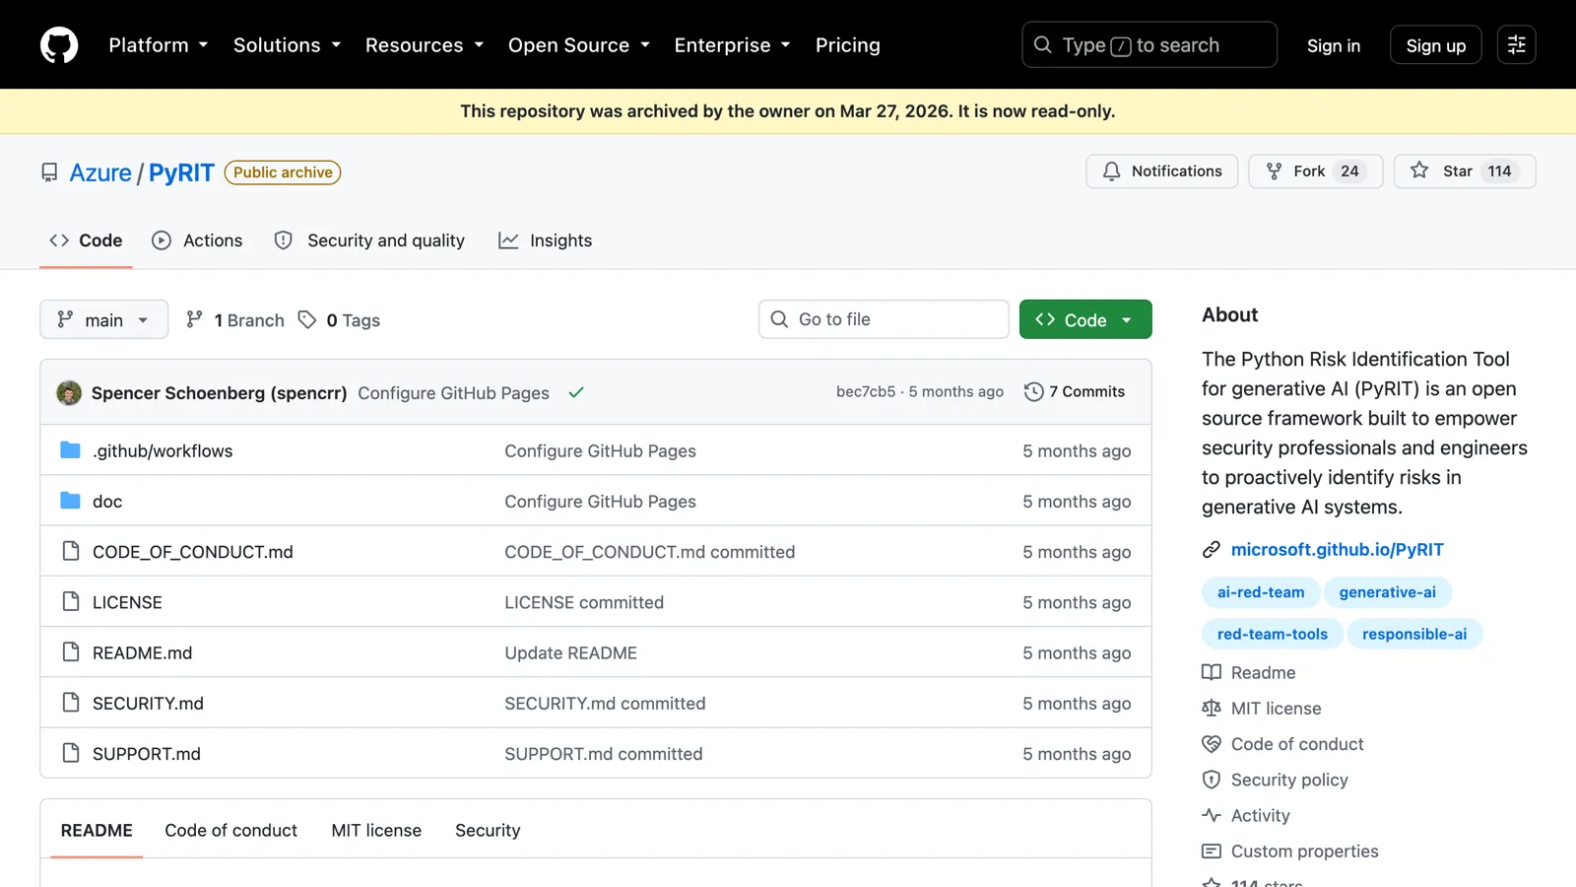
Task: Expand the Enterprise menu
Action: 732,45
